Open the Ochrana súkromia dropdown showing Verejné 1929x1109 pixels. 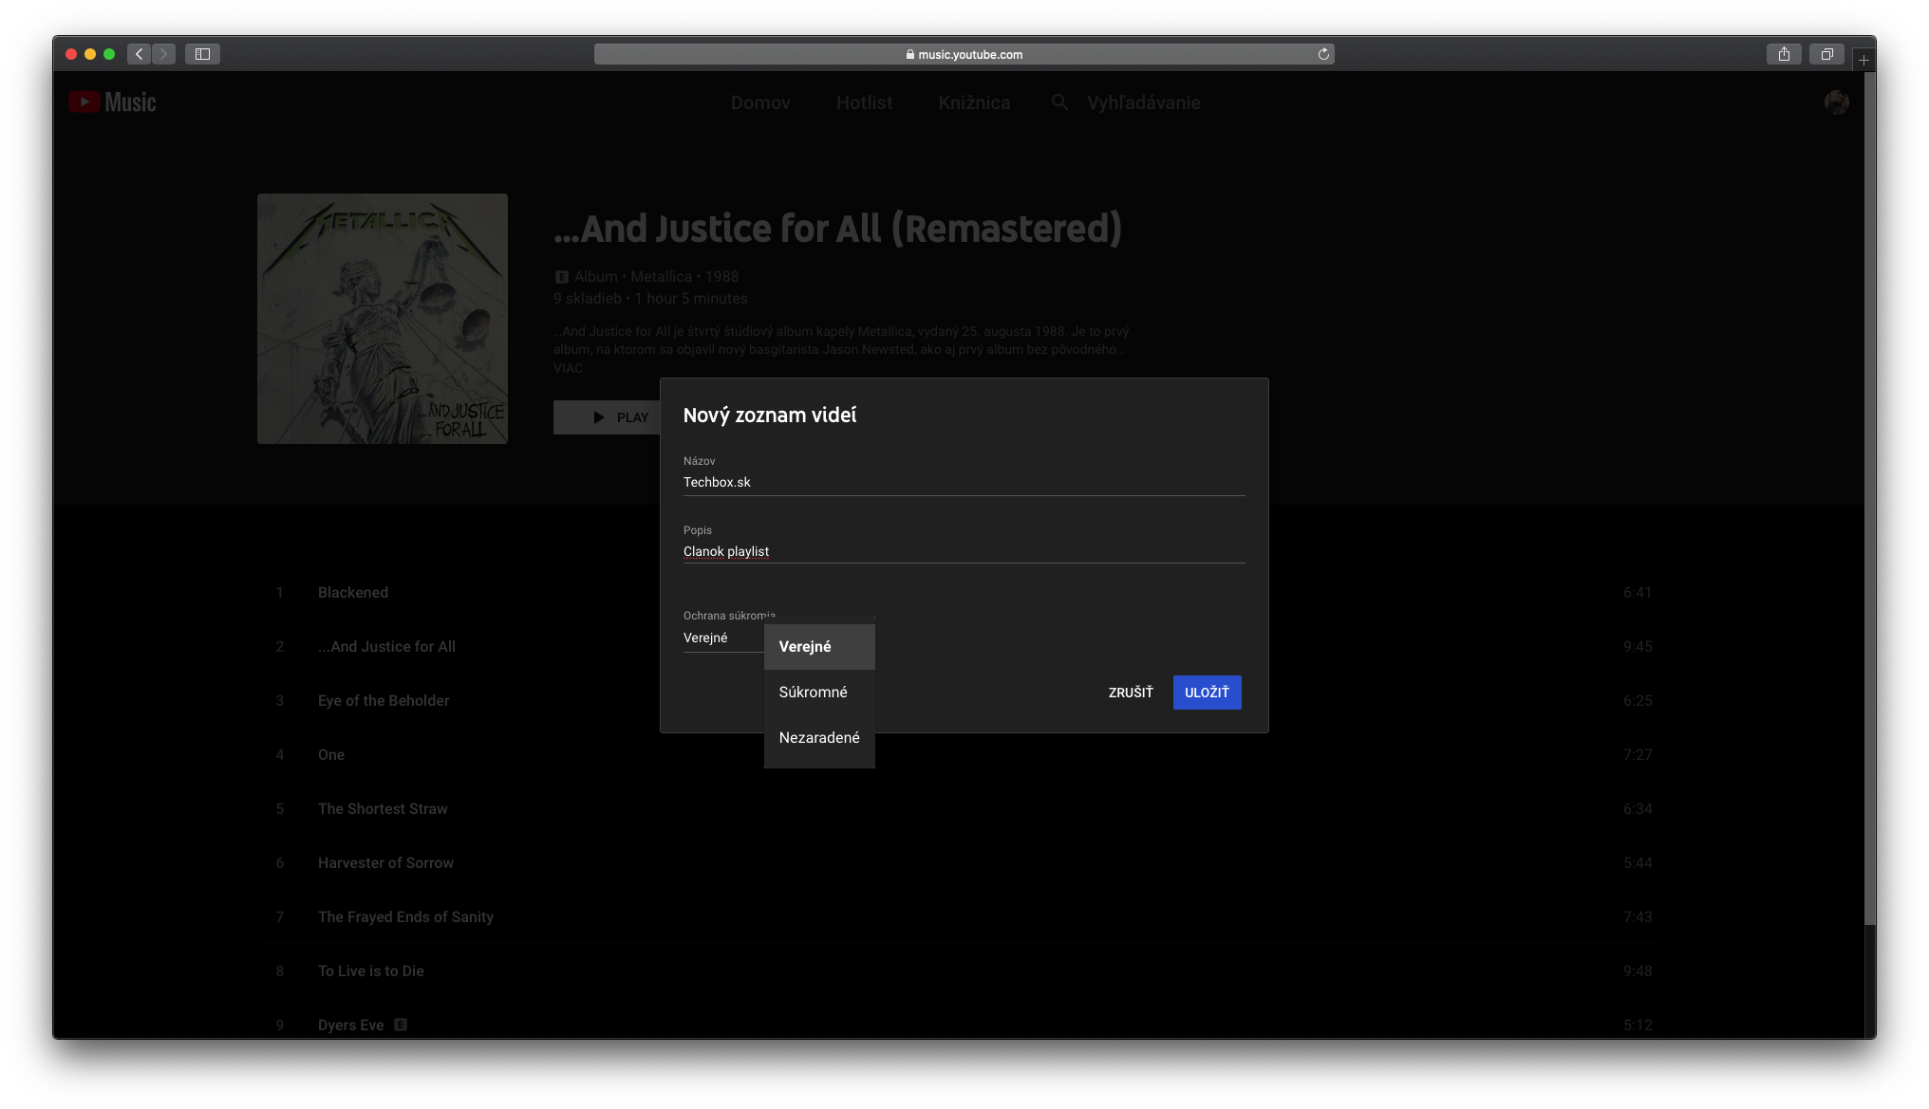click(722, 638)
